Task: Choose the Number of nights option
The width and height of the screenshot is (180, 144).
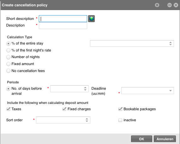Action: 8,57
